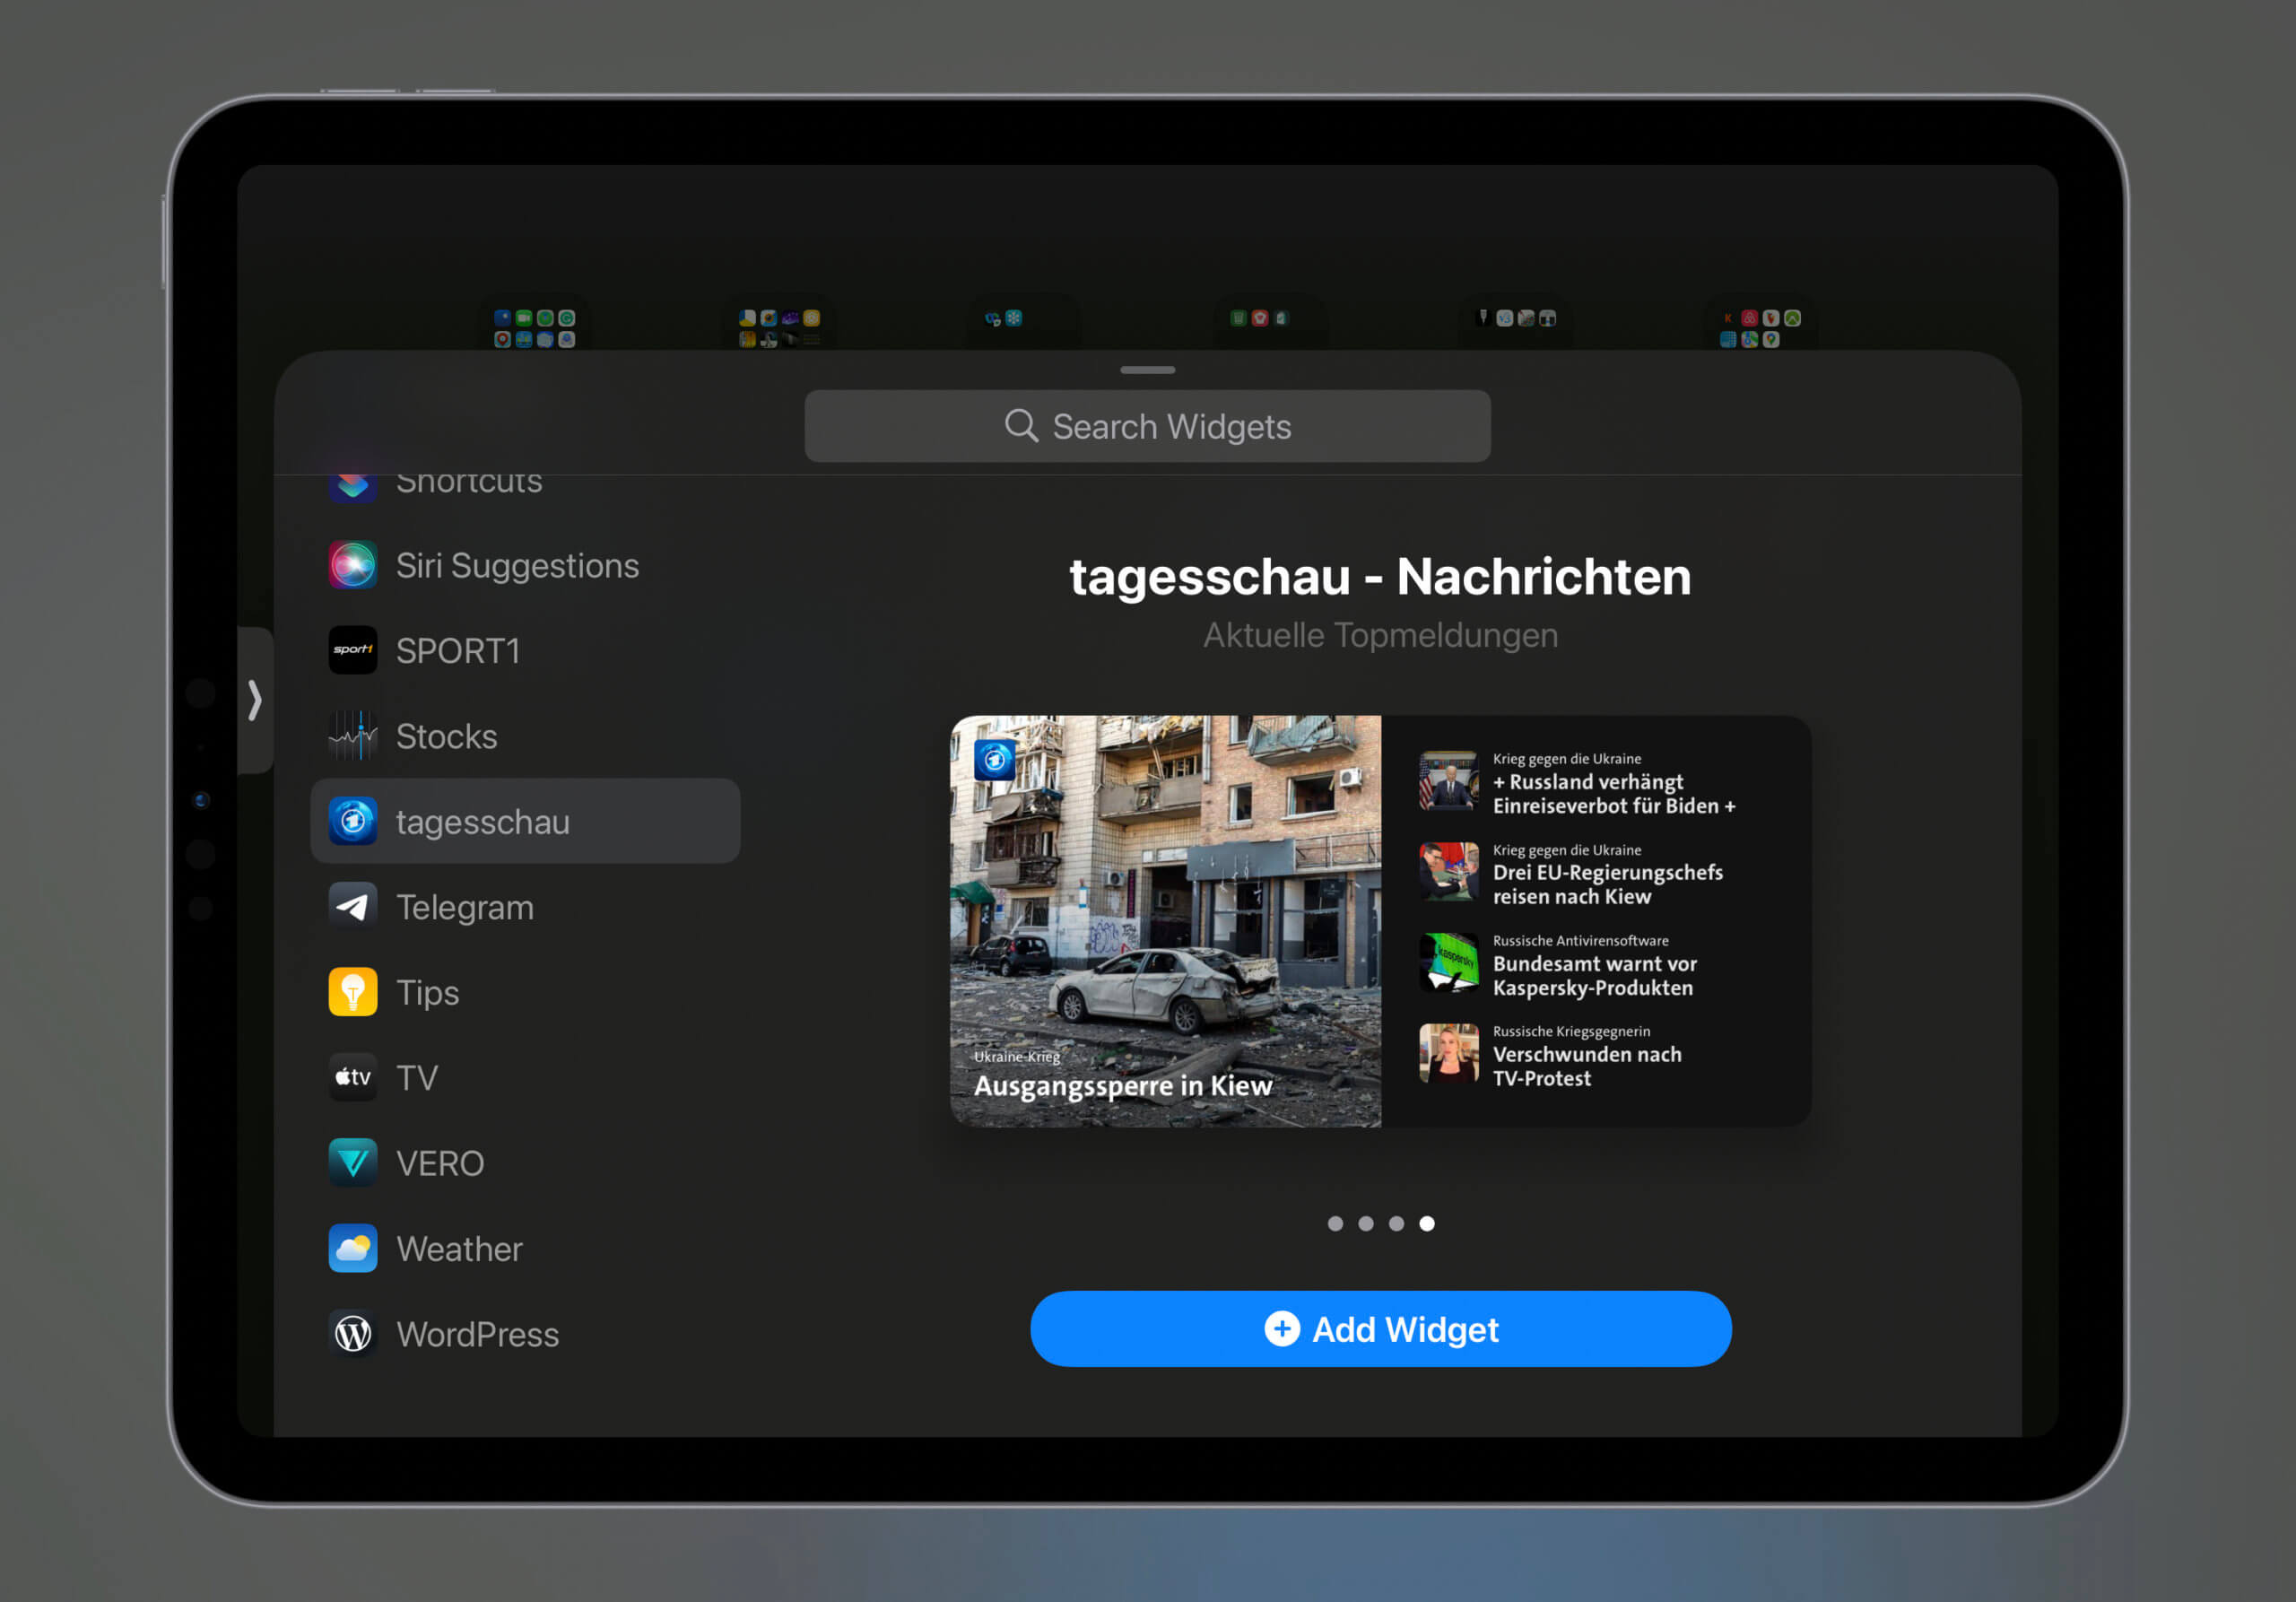2296x1602 pixels.
Task: Expand the side chevron handle
Action: pyautogui.click(x=255, y=700)
